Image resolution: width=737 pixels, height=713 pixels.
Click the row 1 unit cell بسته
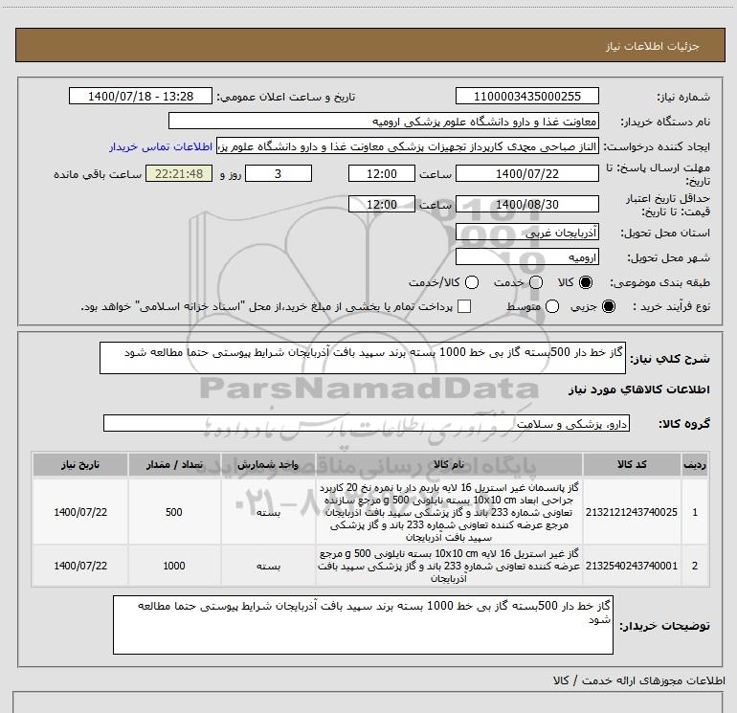point(268,512)
